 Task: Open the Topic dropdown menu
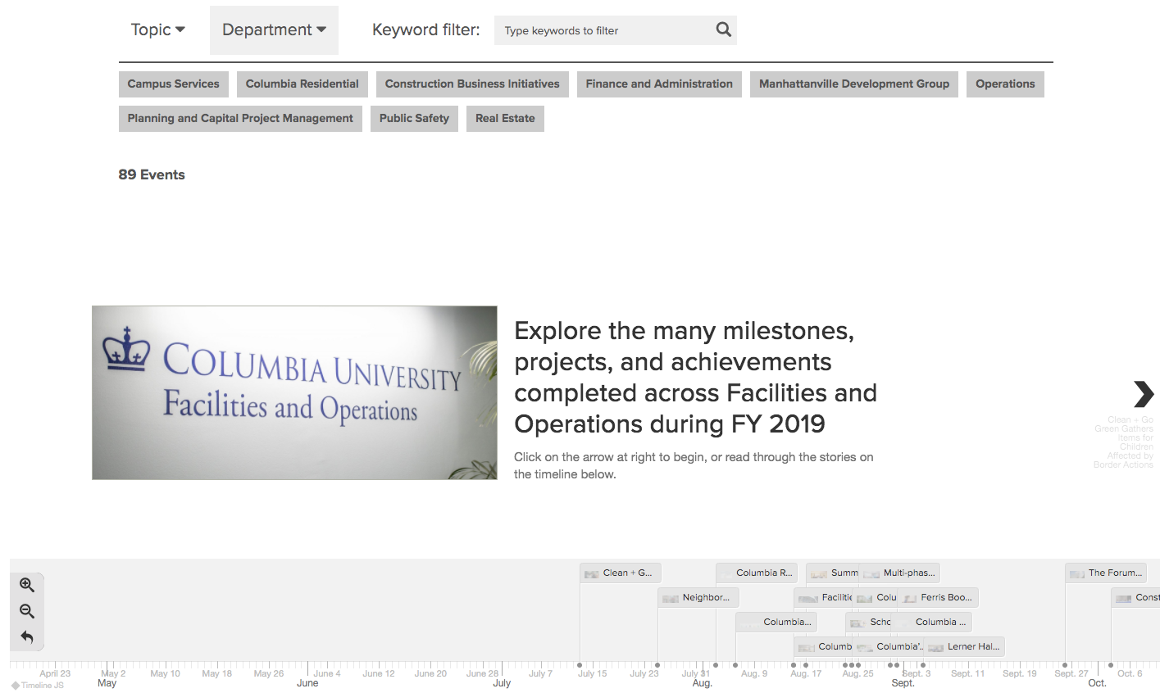(157, 29)
